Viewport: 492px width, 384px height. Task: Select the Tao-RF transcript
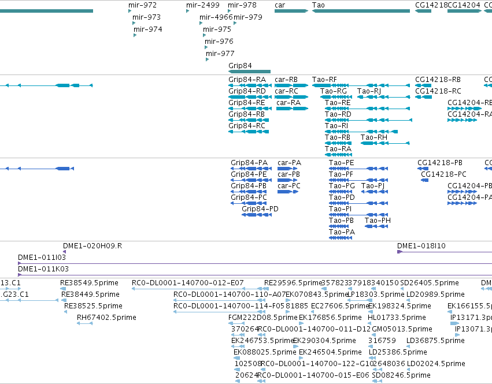(361, 85)
